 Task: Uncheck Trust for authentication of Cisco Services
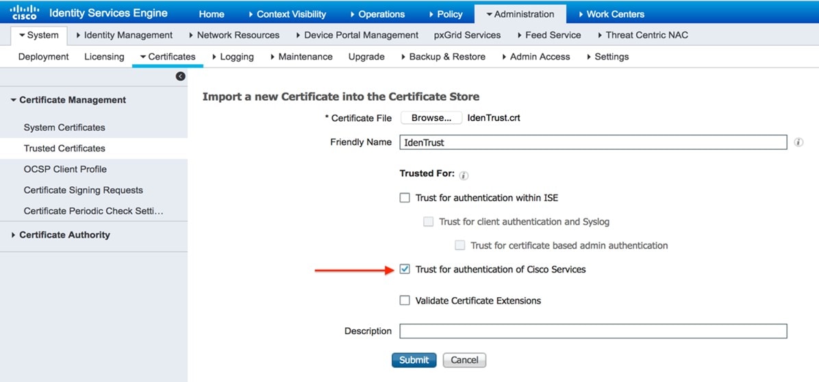(405, 270)
